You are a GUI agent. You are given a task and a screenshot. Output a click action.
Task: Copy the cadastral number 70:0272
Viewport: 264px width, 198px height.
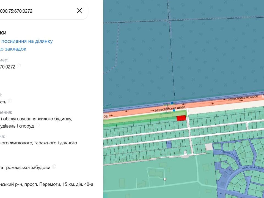tap(19, 66)
